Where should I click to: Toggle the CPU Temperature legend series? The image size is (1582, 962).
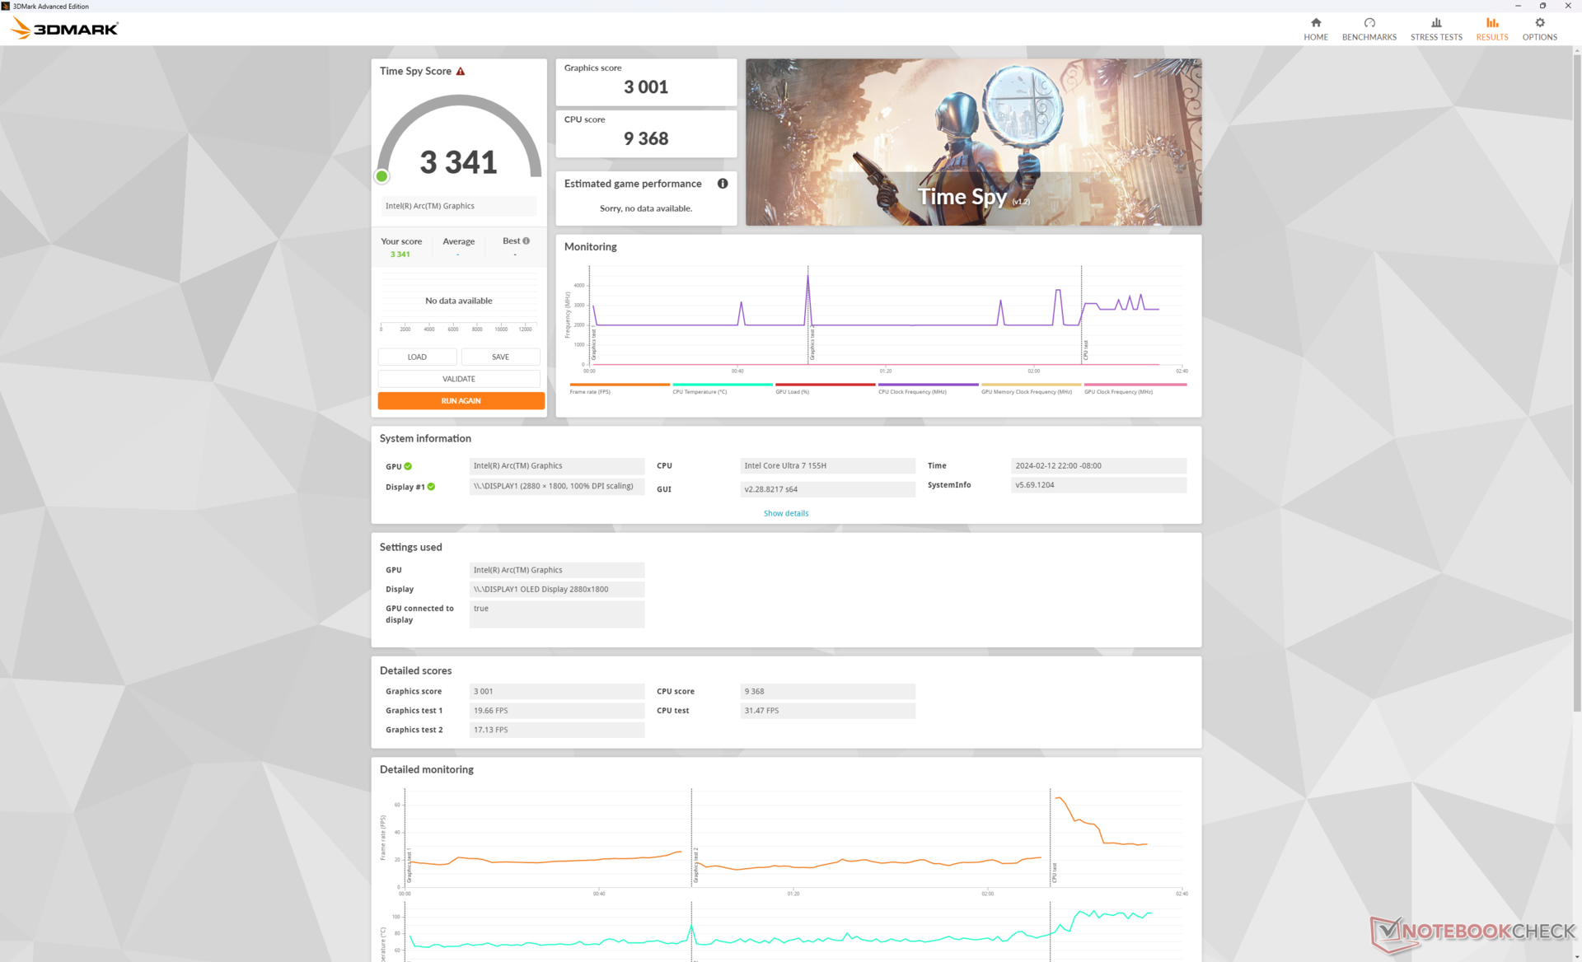722,388
